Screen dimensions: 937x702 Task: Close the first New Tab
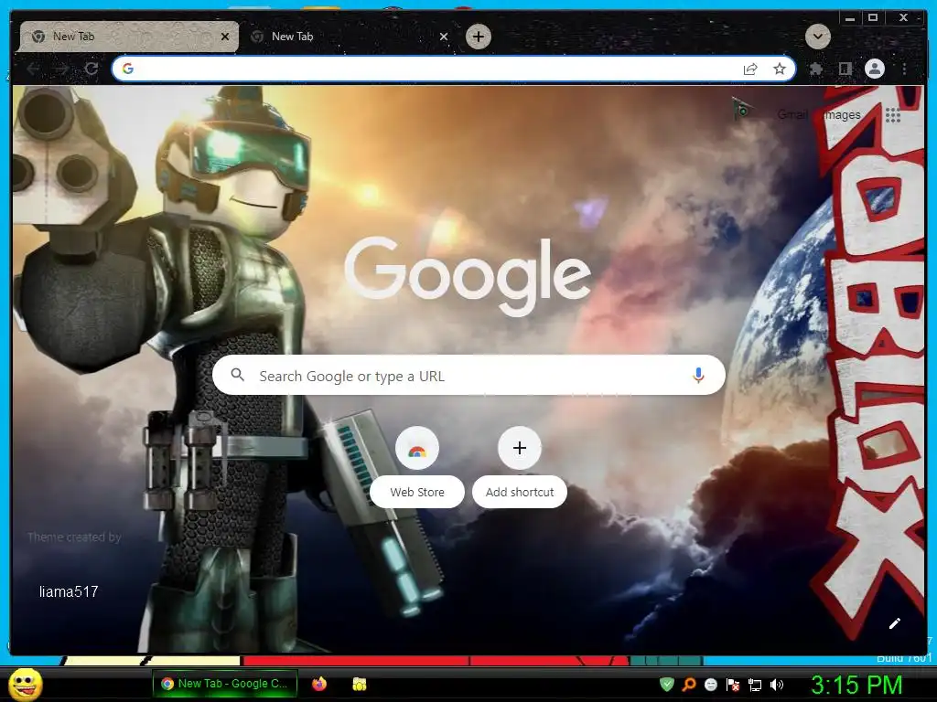click(x=225, y=37)
